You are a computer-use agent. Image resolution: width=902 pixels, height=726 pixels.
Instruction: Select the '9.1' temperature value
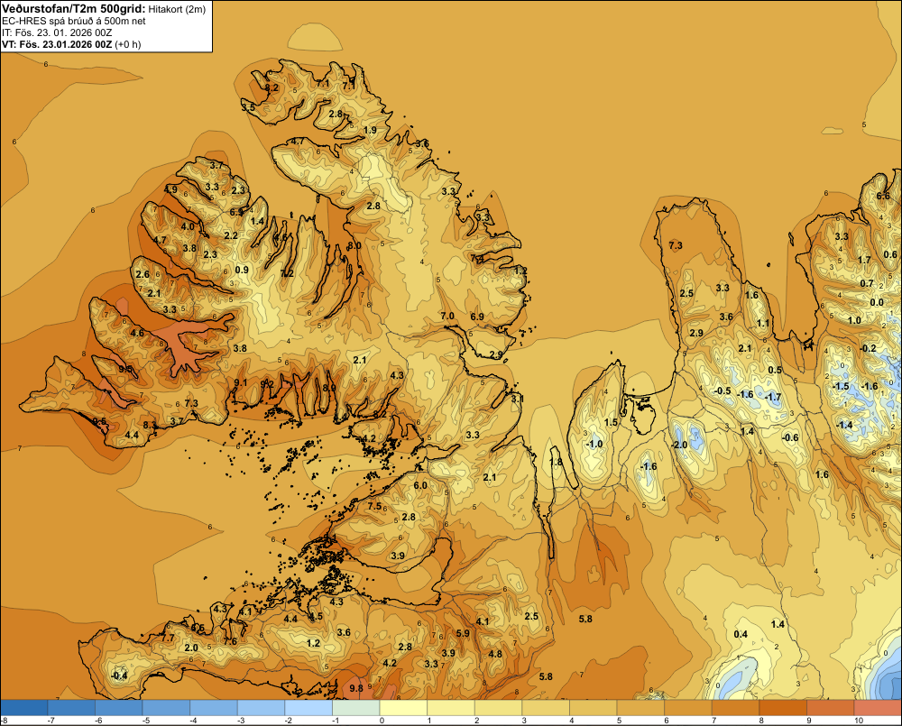point(241,382)
